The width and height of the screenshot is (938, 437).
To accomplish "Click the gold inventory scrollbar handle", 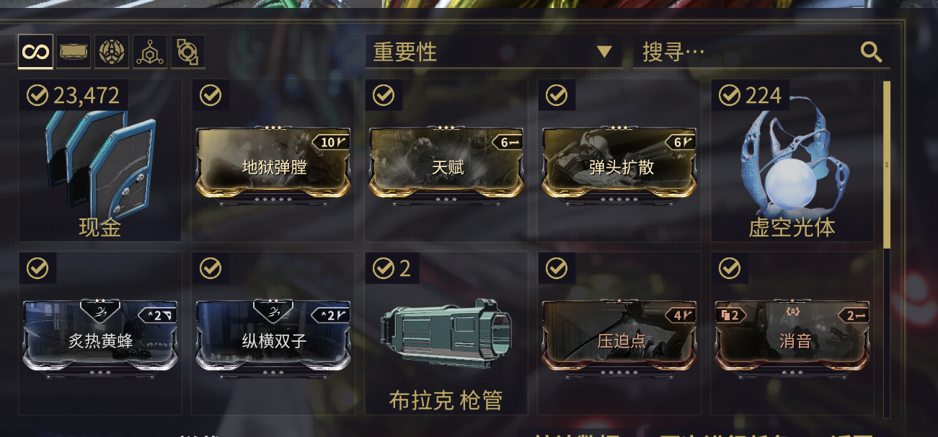I will click(x=887, y=164).
